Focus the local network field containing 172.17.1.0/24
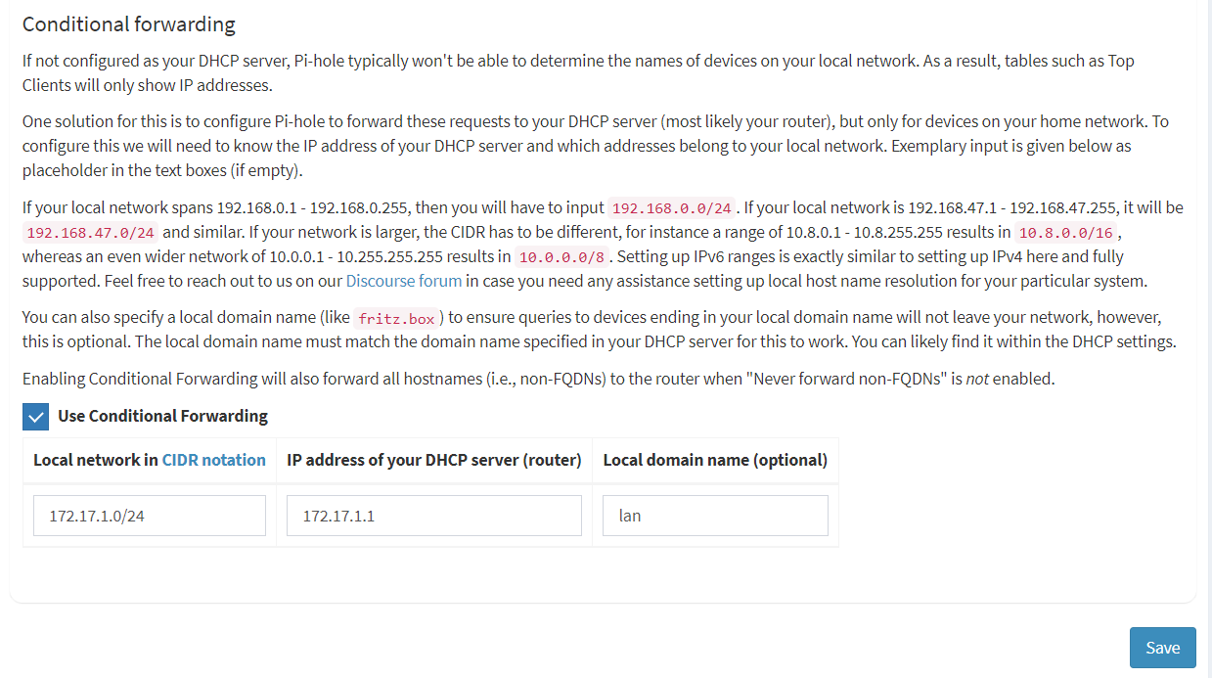The image size is (1212, 678). (x=150, y=516)
